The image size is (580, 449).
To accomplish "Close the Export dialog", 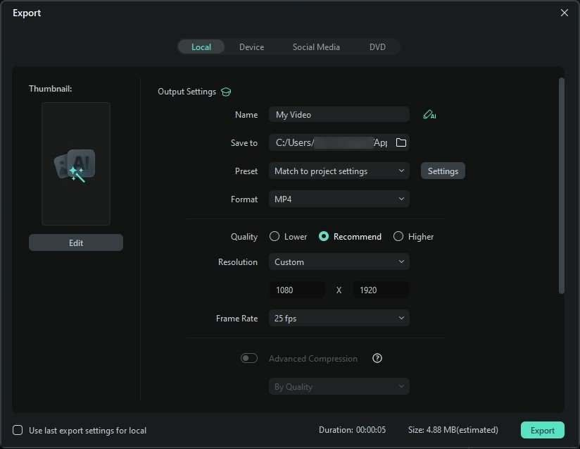I will click(x=564, y=13).
